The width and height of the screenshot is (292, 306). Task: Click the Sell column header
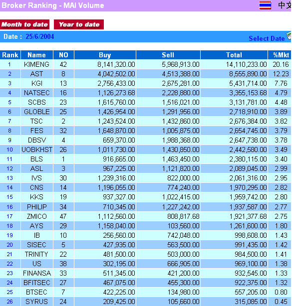(168, 55)
